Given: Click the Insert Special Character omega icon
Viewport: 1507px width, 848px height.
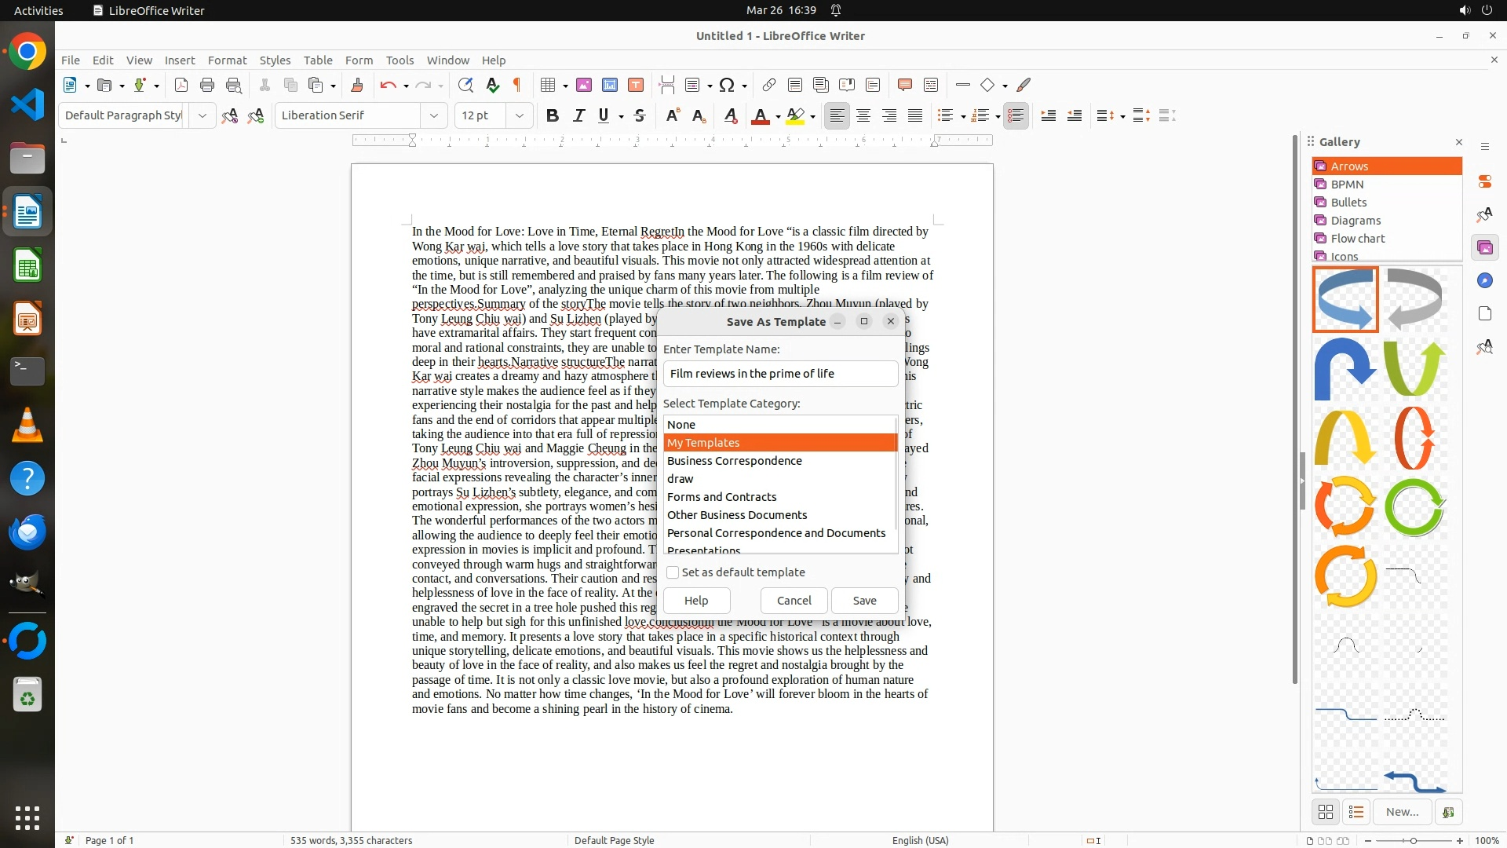Looking at the screenshot, I should pyautogui.click(x=727, y=85).
